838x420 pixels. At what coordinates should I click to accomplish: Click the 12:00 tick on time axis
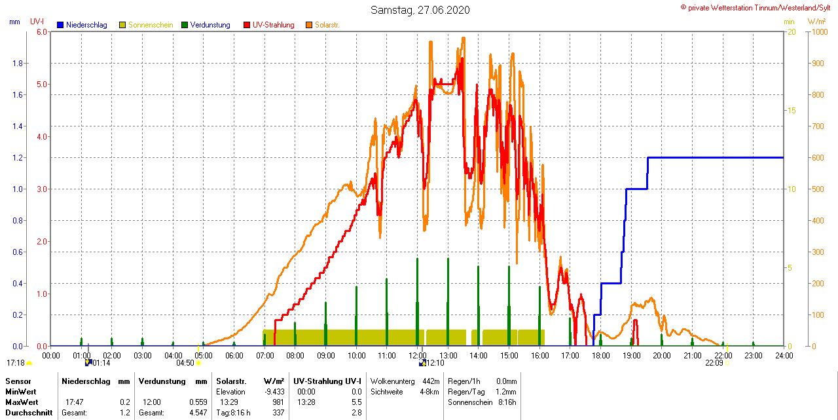point(418,356)
